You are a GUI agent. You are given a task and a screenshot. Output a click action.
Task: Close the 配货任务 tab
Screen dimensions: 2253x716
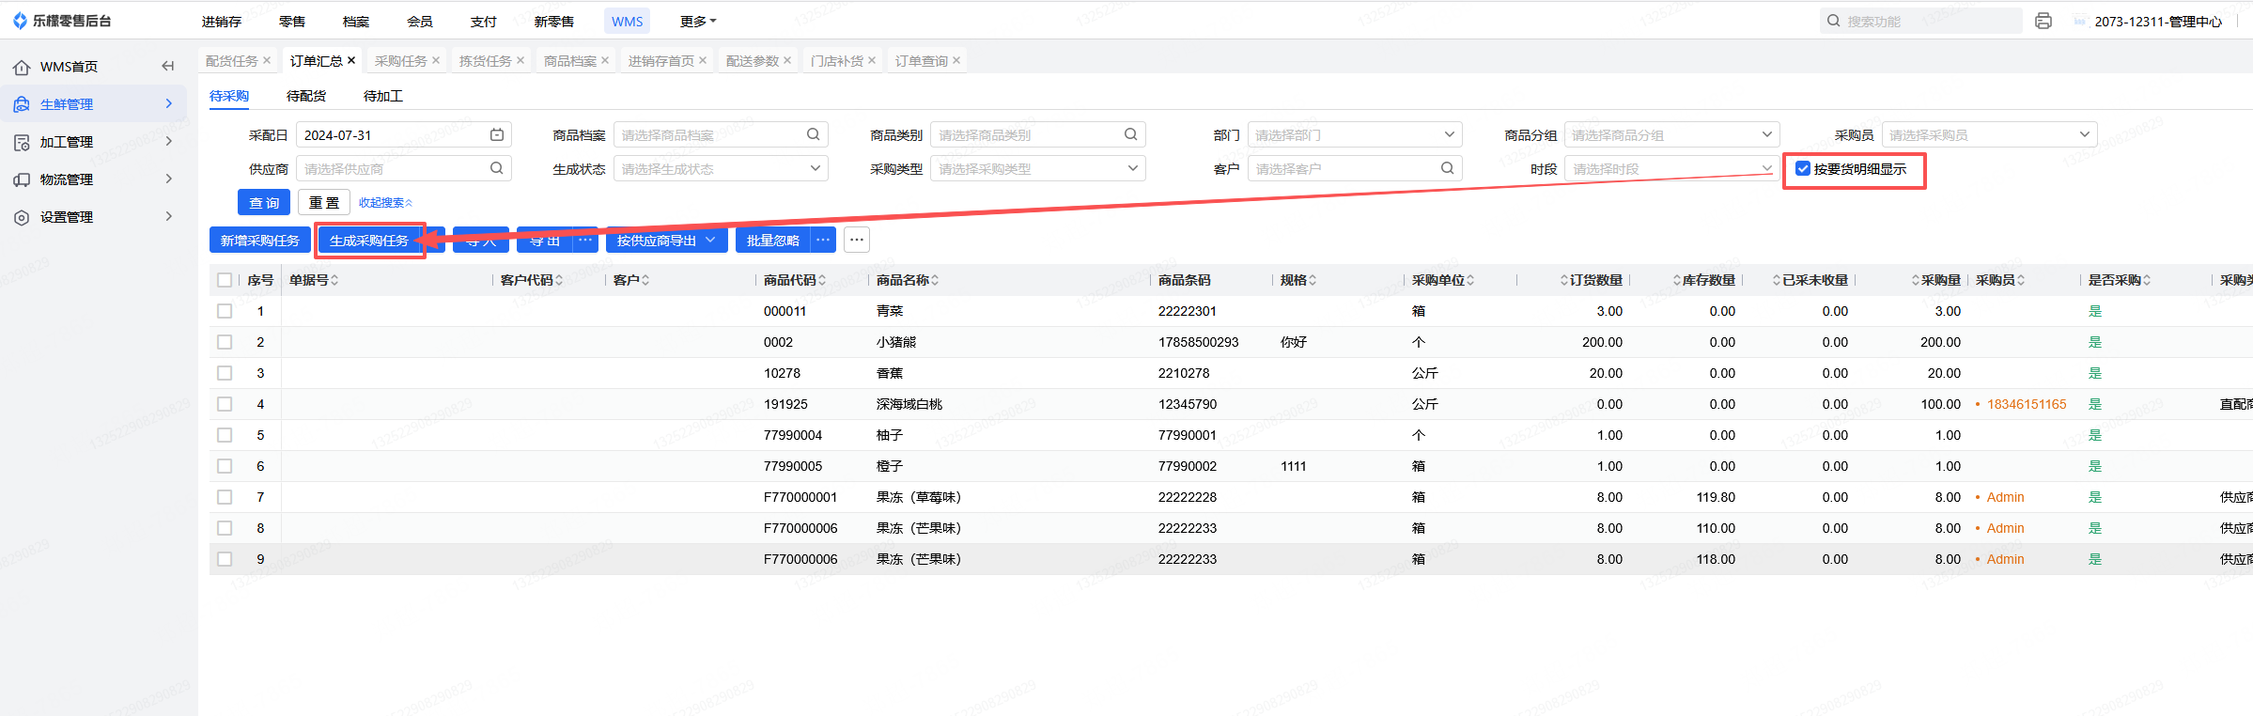point(267,60)
